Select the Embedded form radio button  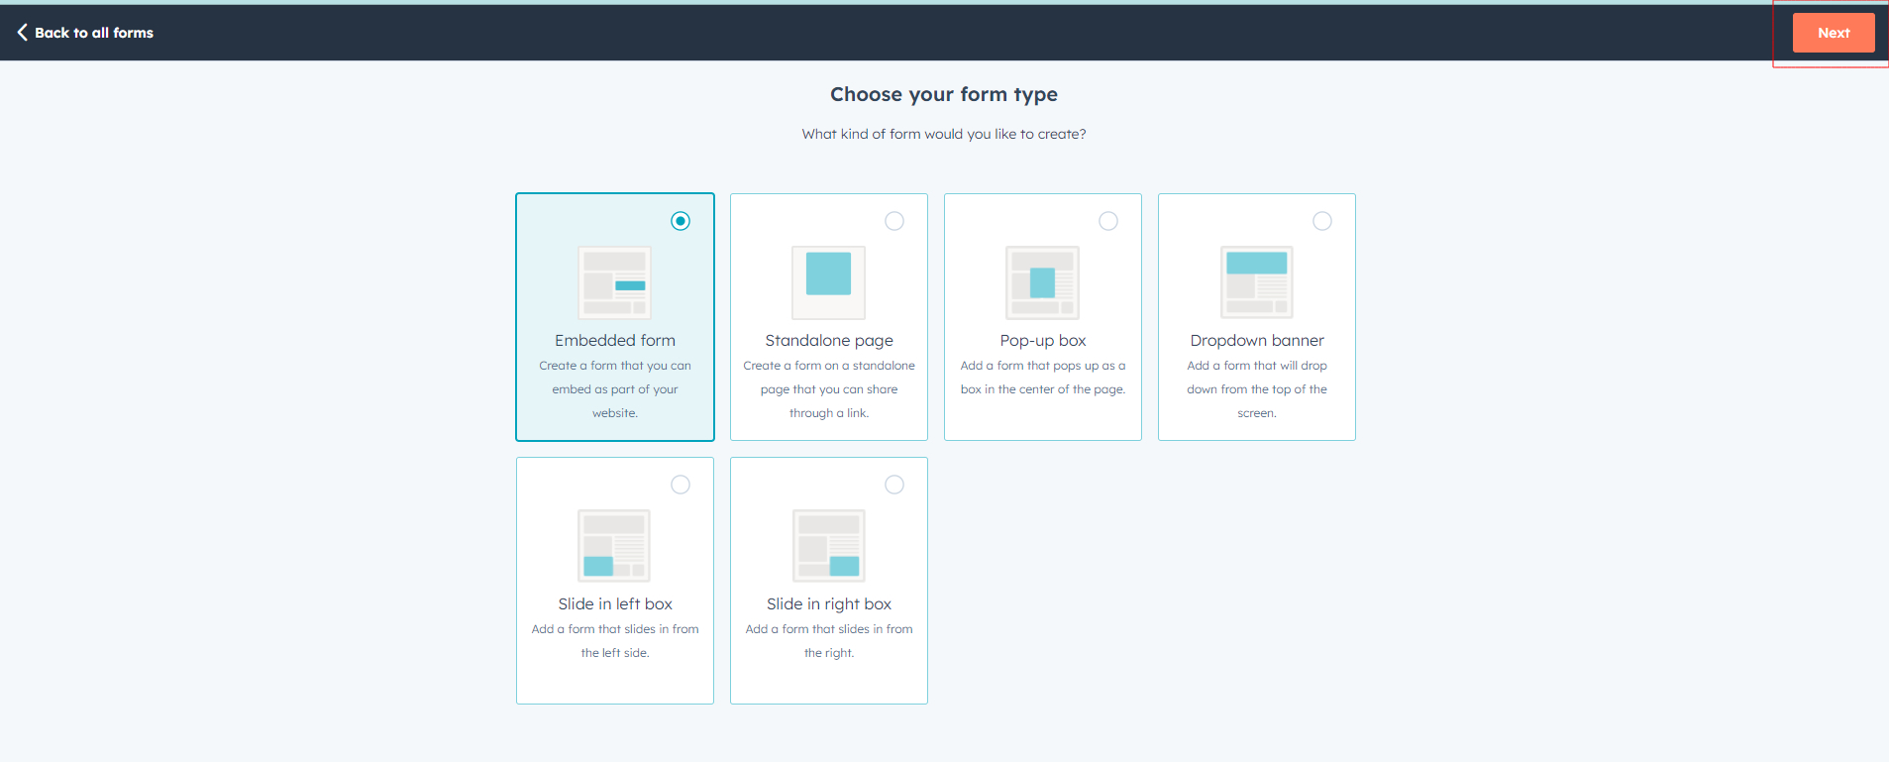[x=681, y=221]
